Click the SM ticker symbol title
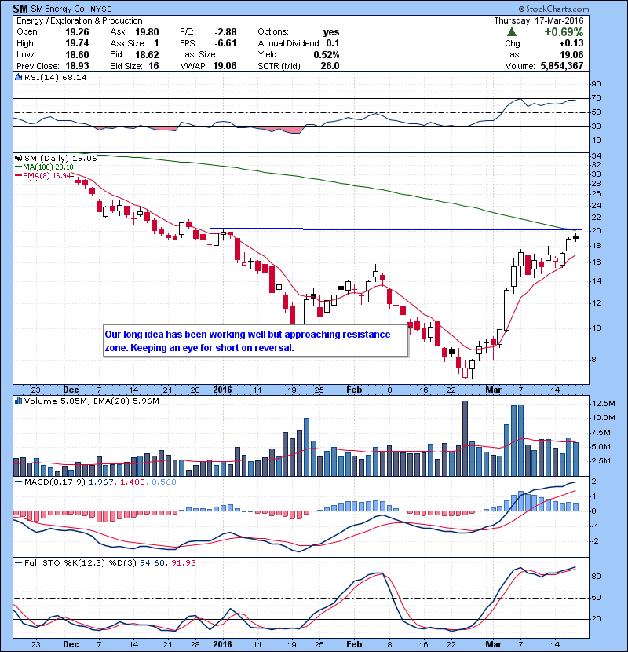The height and width of the screenshot is (652, 628). click(x=20, y=9)
